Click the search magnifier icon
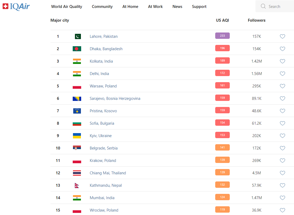 (x=263, y=6)
